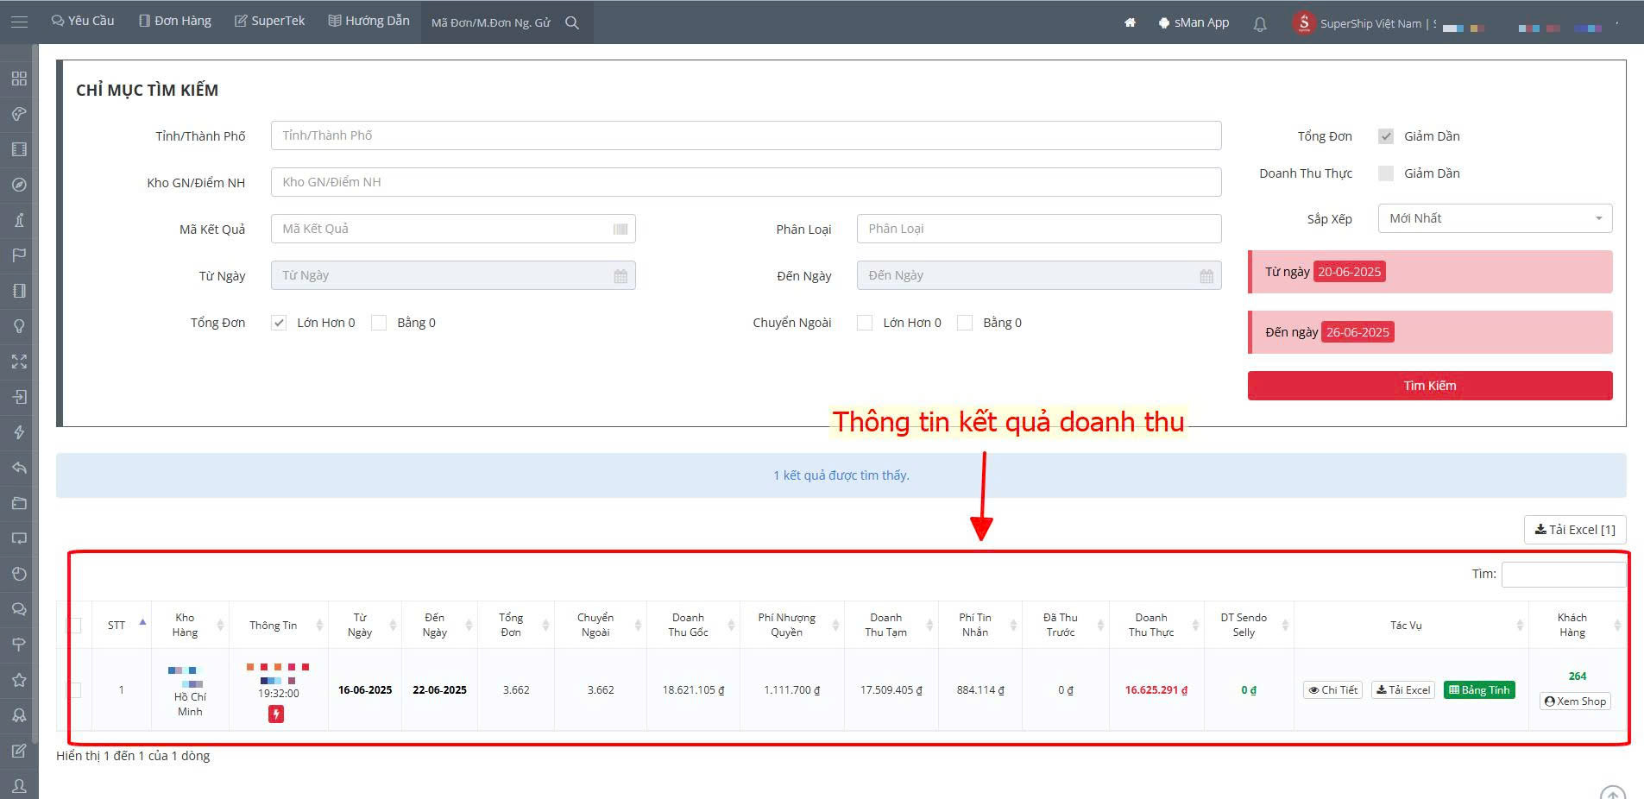
Task: Open the flag icon in the sidebar
Action: 19,255
